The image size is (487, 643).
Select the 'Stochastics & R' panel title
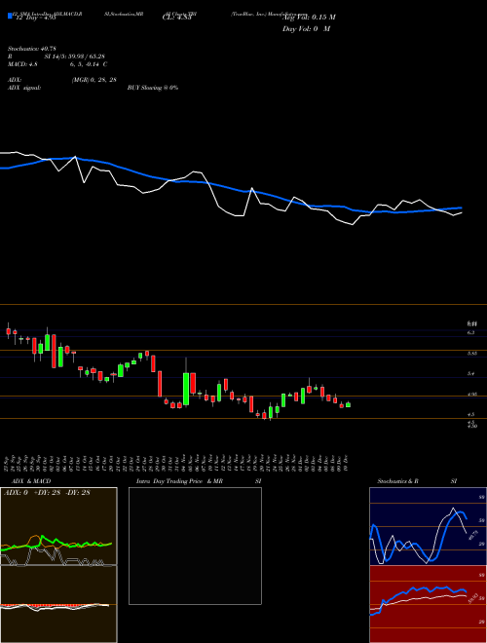tap(397, 481)
